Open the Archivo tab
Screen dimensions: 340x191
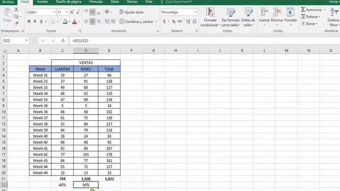tap(8, 2)
